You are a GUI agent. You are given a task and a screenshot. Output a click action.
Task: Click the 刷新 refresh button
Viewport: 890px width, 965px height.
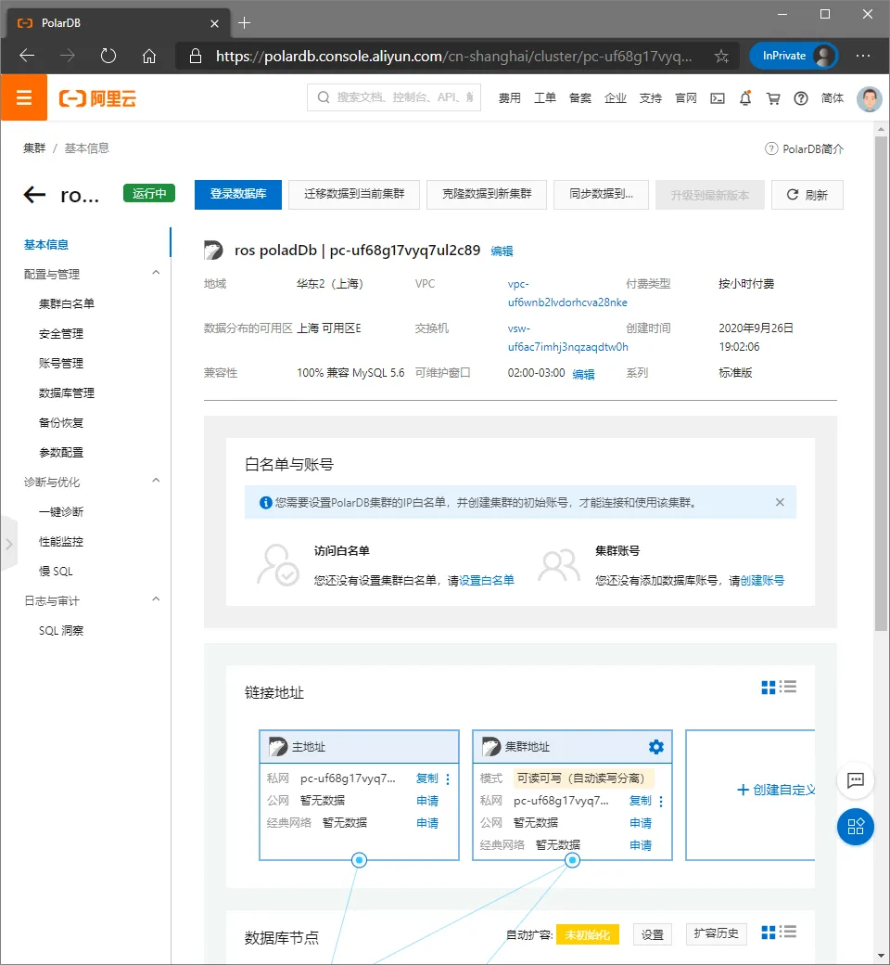click(x=807, y=195)
